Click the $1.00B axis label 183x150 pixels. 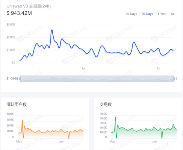tap(11, 50)
